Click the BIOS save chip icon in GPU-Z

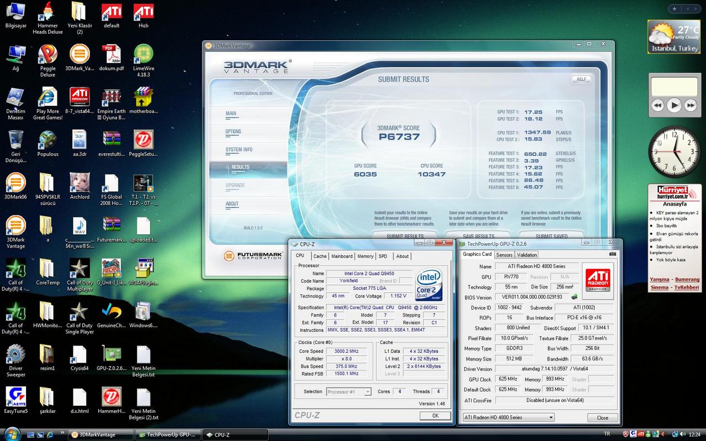(575, 297)
